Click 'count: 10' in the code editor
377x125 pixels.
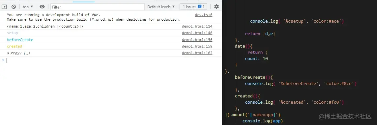click(256, 59)
